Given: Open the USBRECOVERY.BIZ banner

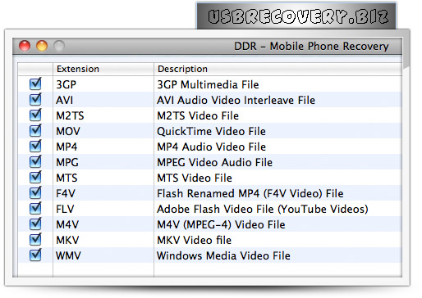Looking at the screenshot, I should [x=296, y=16].
